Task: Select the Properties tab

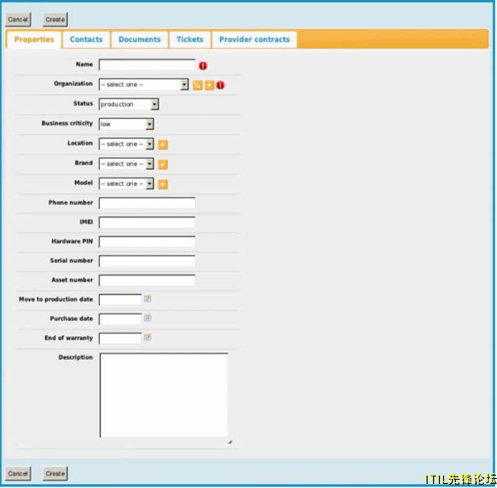Action: tap(34, 40)
